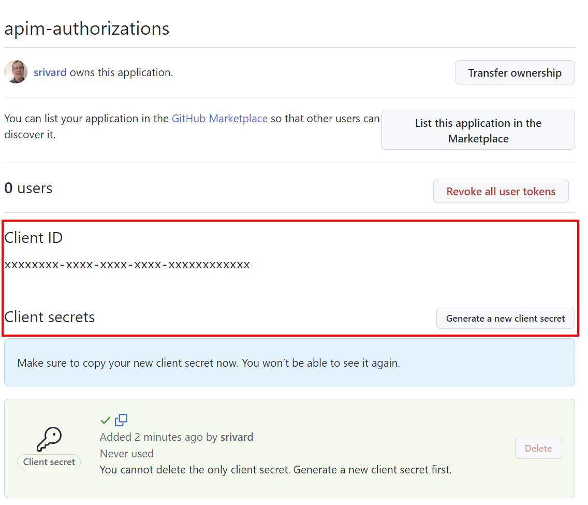Select the masked Client ID value
This screenshot has height=505, width=588.
[x=127, y=264]
